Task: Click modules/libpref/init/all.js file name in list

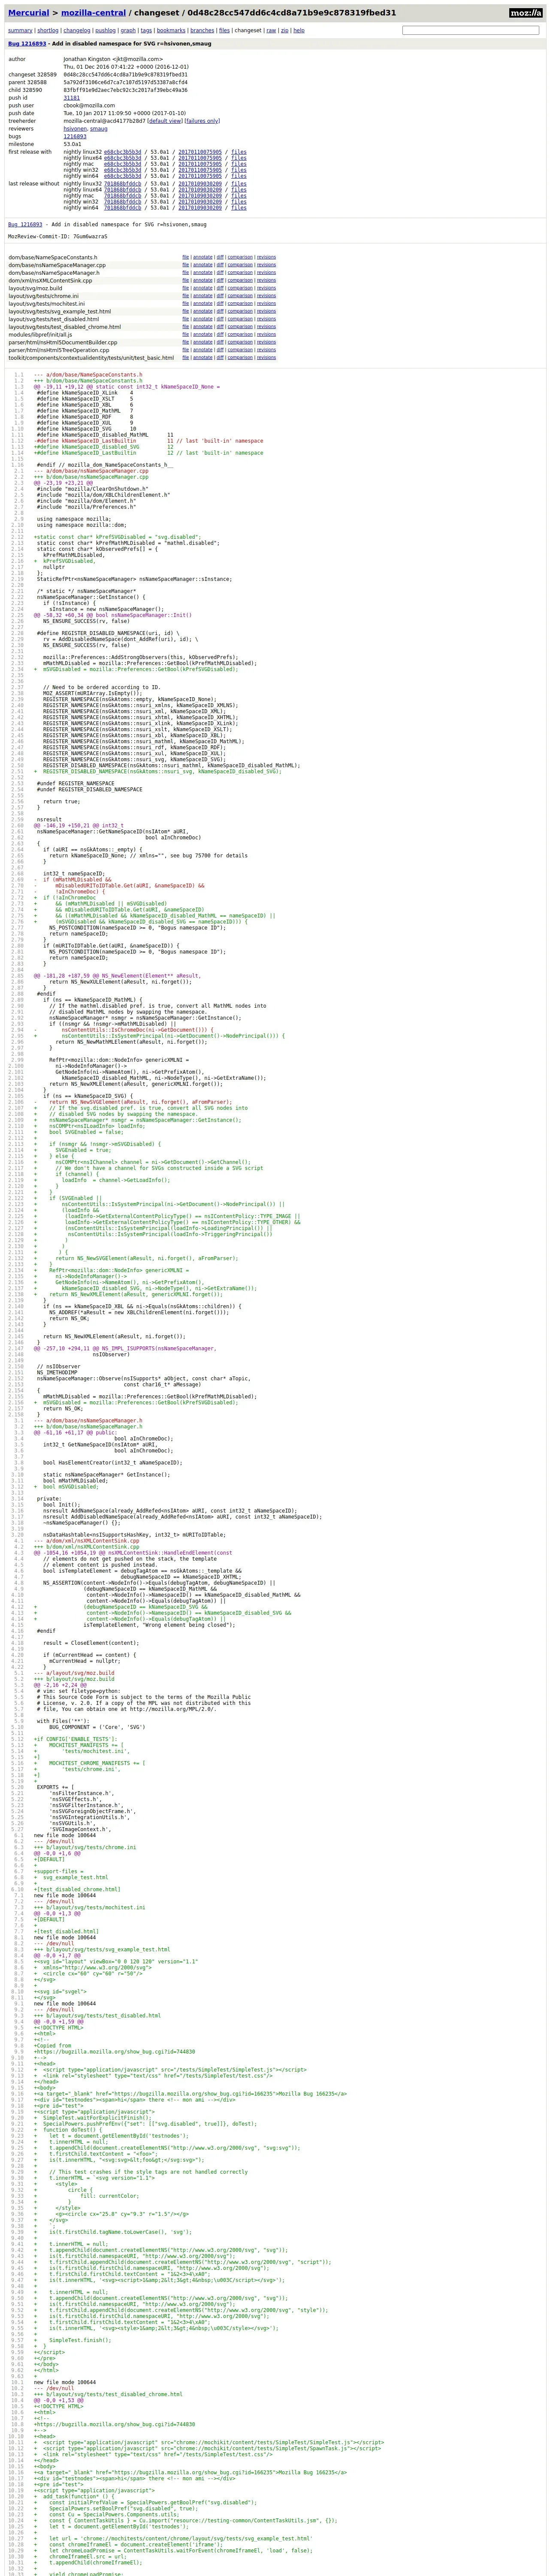Action: (40, 335)
